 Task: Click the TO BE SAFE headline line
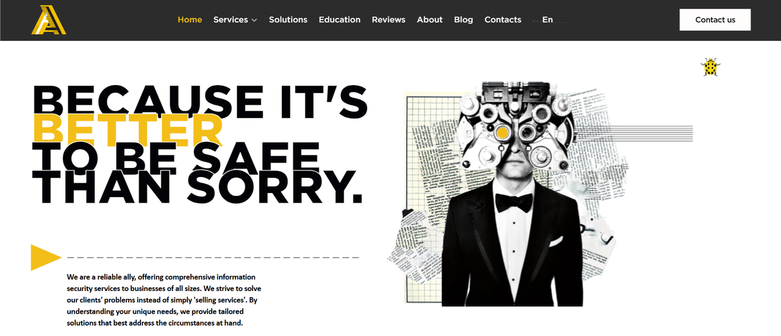(x=176, y=157)
